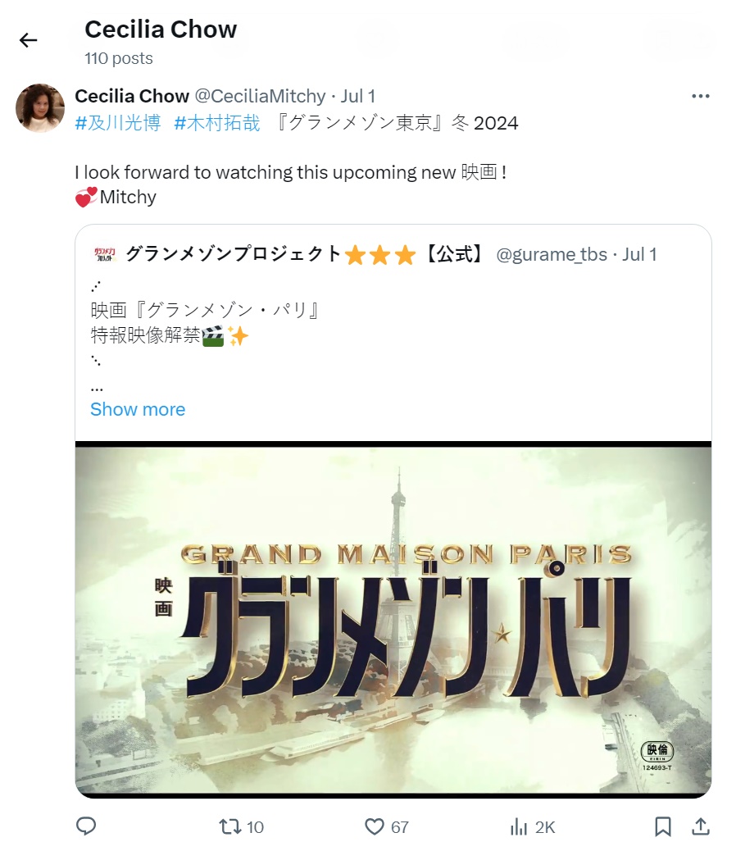This screenshot has width=736, height=851.
Task: Click the reply speech bubble icon
Action: pyautogui.click(x=86, y=826)
